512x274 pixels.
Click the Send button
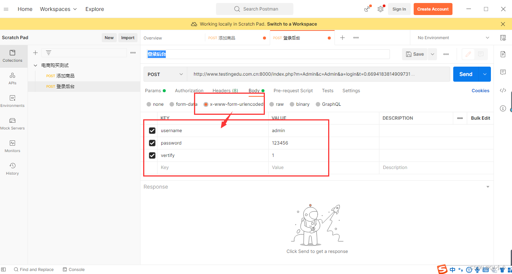(x=465, y=74)
